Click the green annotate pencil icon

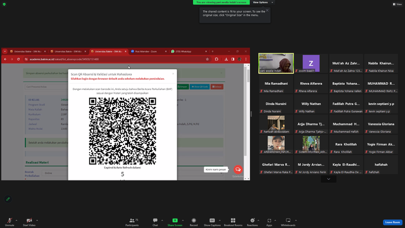(x=8, y=199)
